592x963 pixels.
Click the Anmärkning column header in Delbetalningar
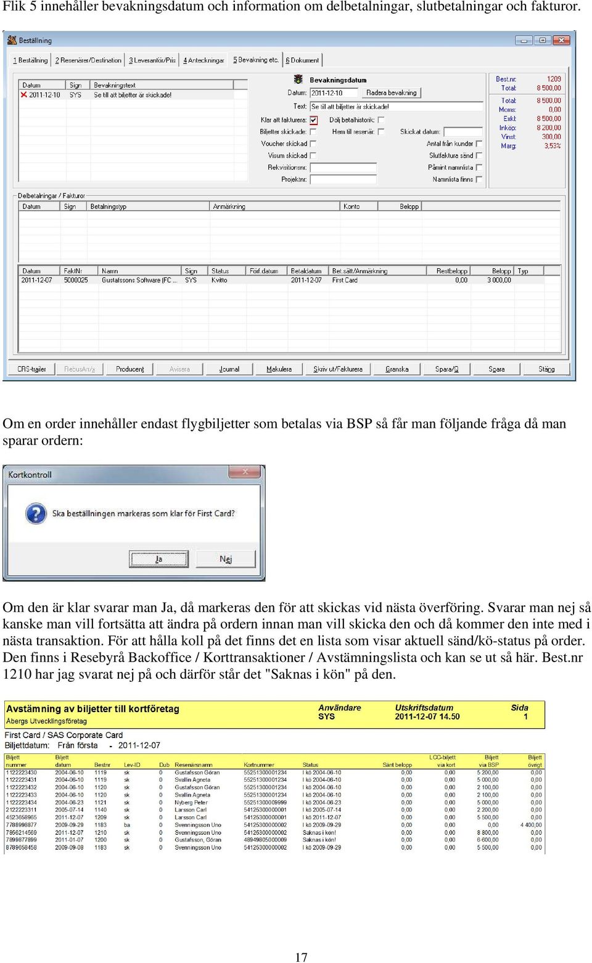274,207
